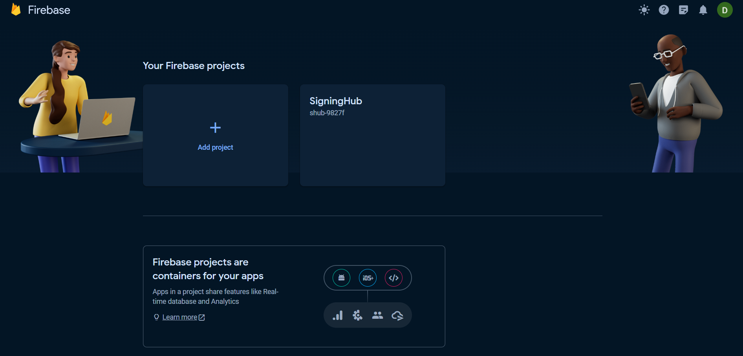Click the gear cluster settings icon
Image resolution: width=743 pixels, height=356 pixels.
tap(357, 315)
